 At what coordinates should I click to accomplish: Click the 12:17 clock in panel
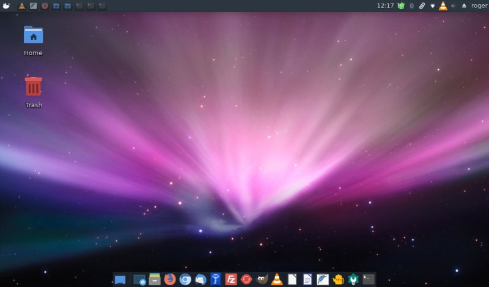click(385, 6)
